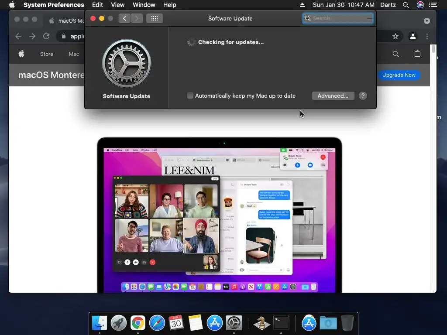Open the Mac link on apple.com
447x335 pixels.
pyautogui.click(x=74, y=54)
